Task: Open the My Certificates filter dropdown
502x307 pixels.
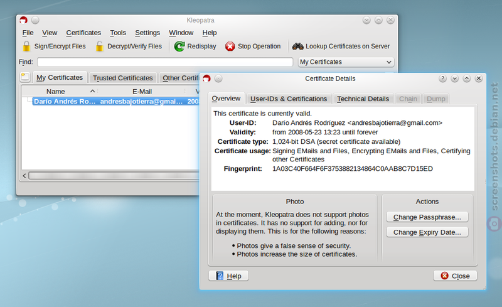Action: 346,62
